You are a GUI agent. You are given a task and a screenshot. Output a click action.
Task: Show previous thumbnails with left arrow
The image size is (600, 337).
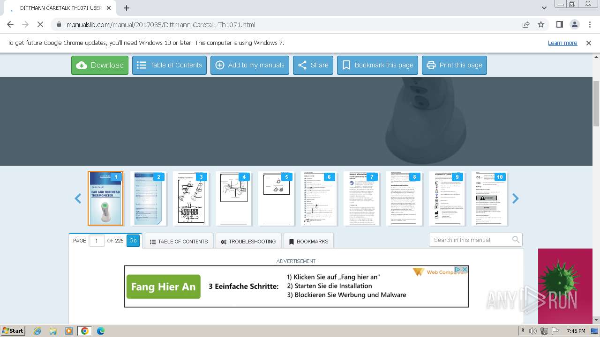coord(78,198)
